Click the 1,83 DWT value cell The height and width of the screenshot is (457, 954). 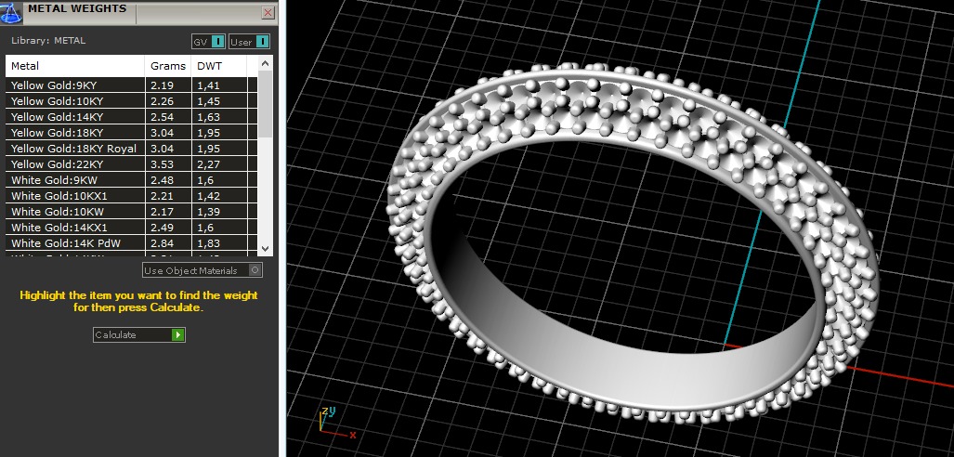219,243
